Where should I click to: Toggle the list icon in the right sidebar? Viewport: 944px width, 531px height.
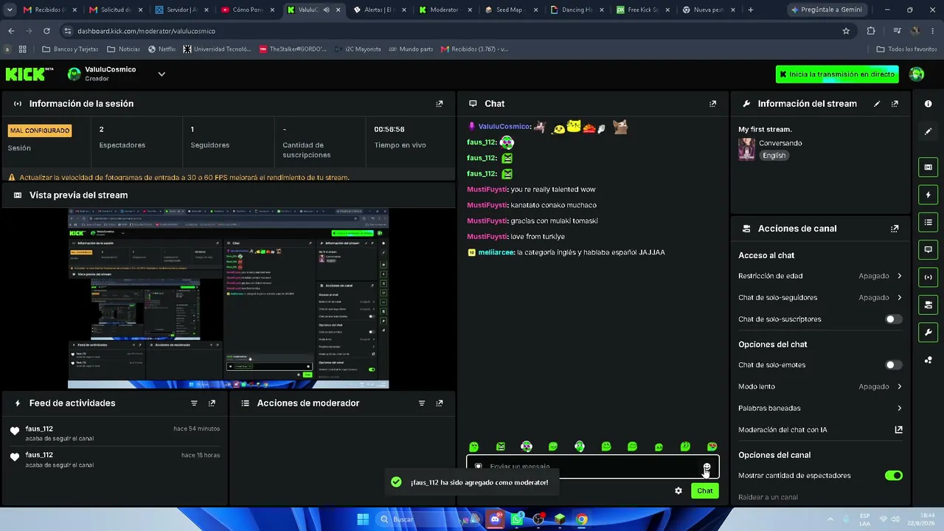coord(928,222)
